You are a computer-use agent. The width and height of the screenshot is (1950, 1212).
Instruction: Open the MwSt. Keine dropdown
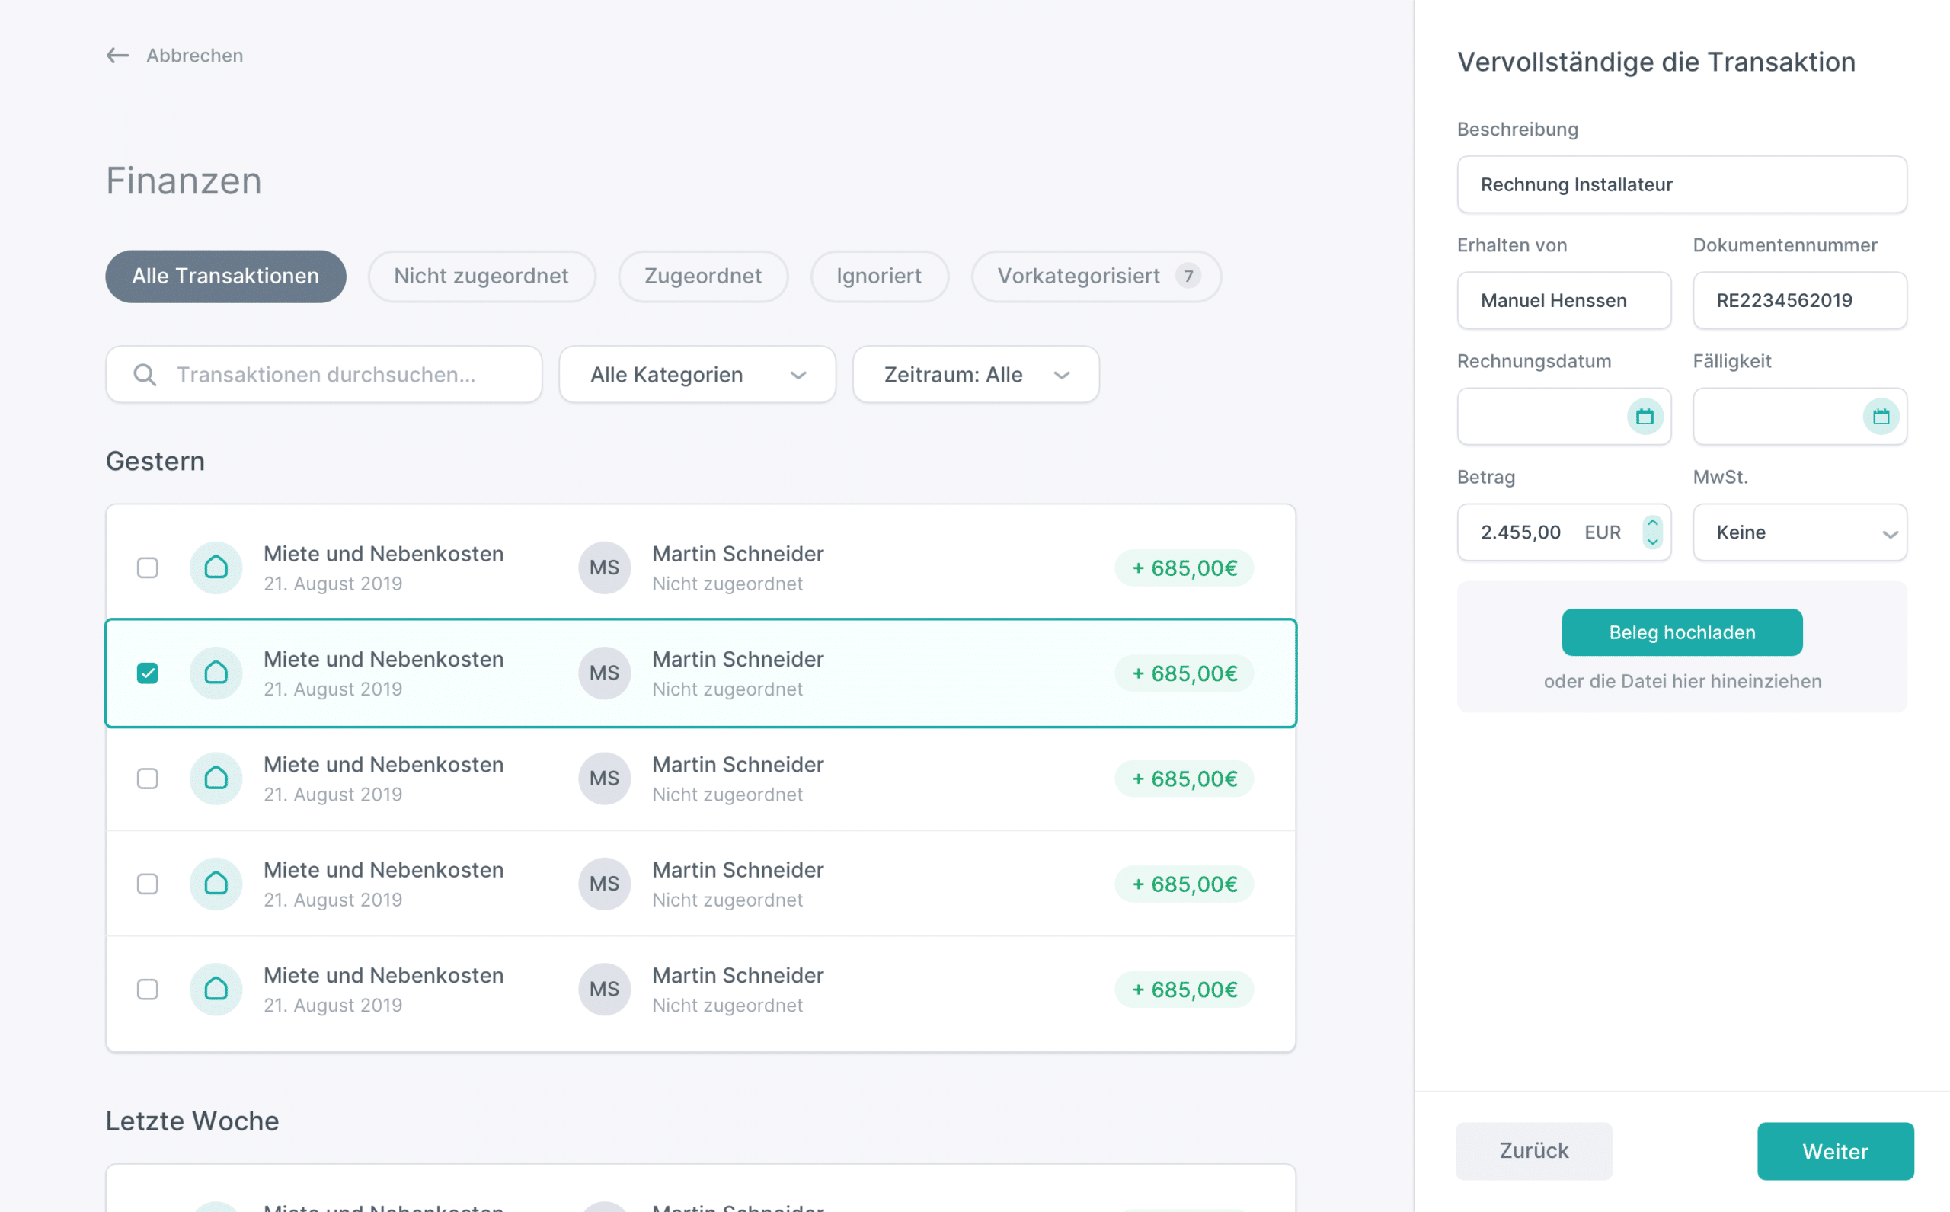coord(1799,532)
